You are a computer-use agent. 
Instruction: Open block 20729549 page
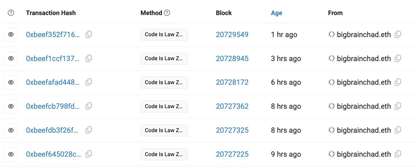tap(232, 35)
